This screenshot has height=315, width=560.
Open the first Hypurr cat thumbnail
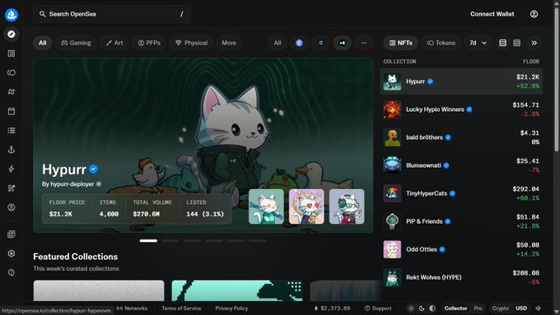pyautogui.click(x=266, y=206)
